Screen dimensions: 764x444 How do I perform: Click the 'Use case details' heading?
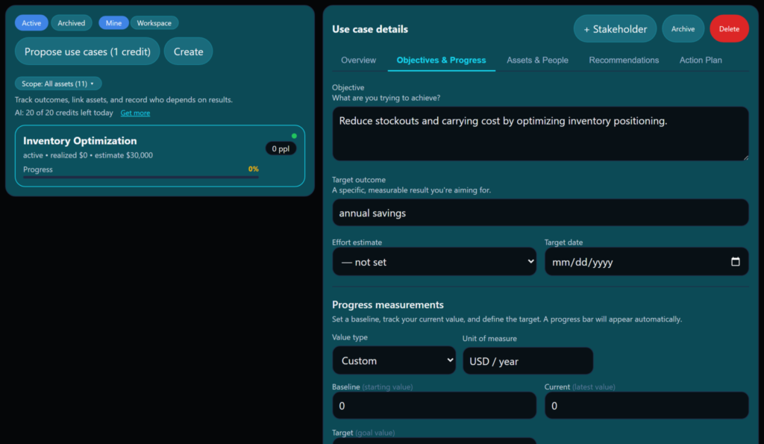(370, 29)
